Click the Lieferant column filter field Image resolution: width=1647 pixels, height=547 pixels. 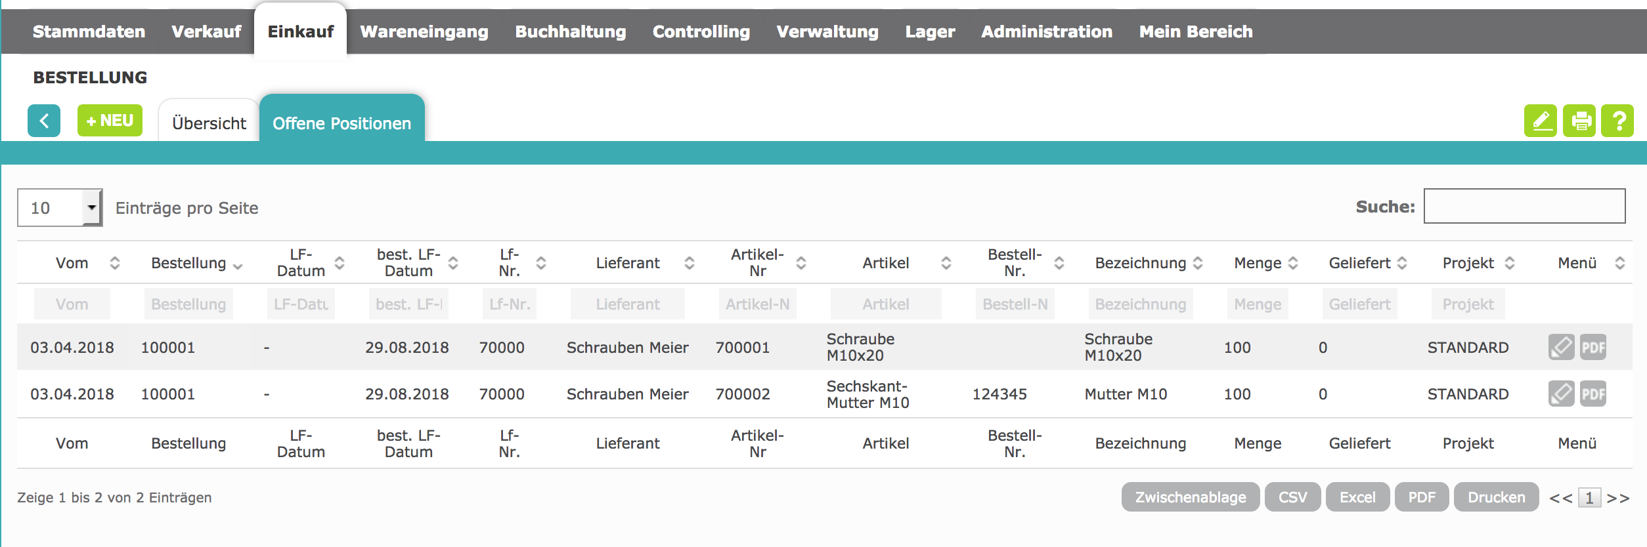coord(628,304)
